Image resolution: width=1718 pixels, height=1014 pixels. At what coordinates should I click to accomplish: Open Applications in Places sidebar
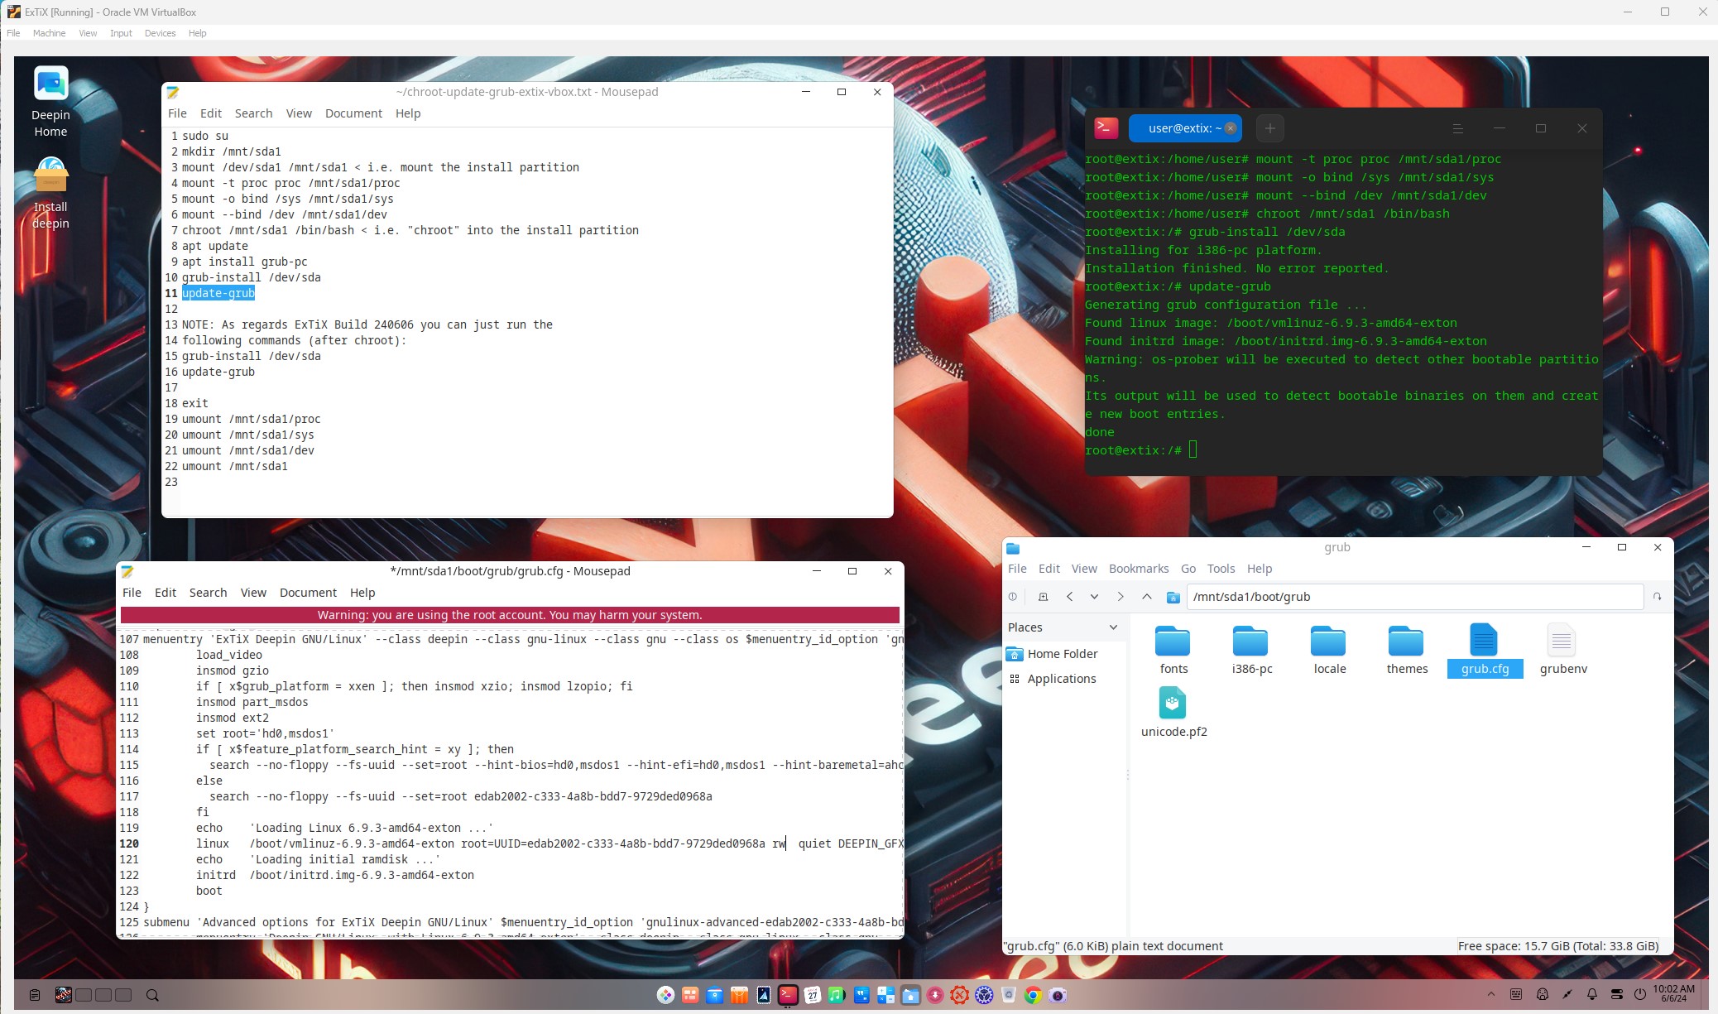[x=1053, y=679]
